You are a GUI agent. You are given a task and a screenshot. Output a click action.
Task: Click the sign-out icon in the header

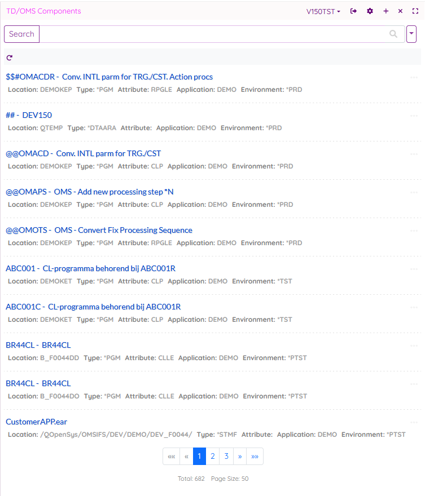(x=354, y=11)
